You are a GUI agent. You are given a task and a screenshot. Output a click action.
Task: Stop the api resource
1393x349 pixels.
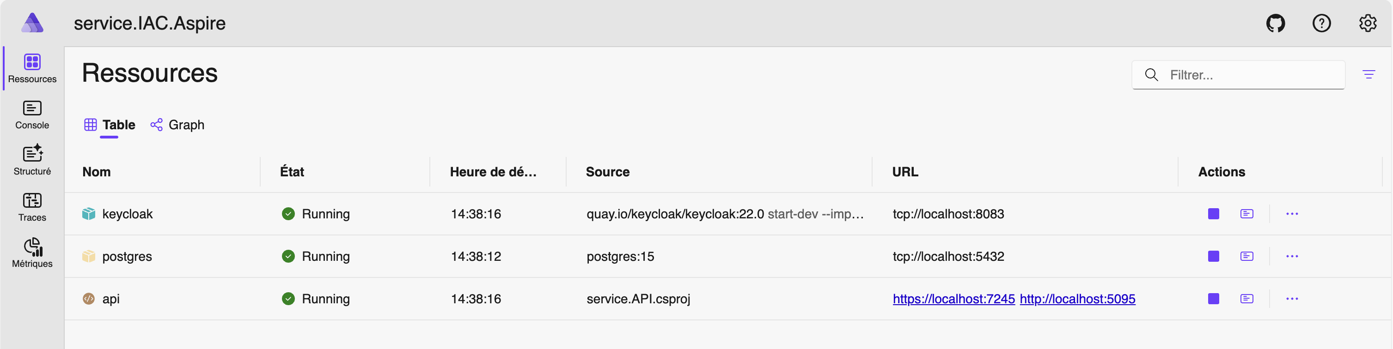(x=1214, y=299)
